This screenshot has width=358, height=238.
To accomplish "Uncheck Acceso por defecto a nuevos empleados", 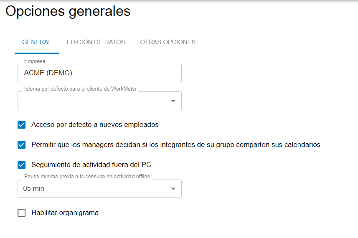I will (22, 124).
